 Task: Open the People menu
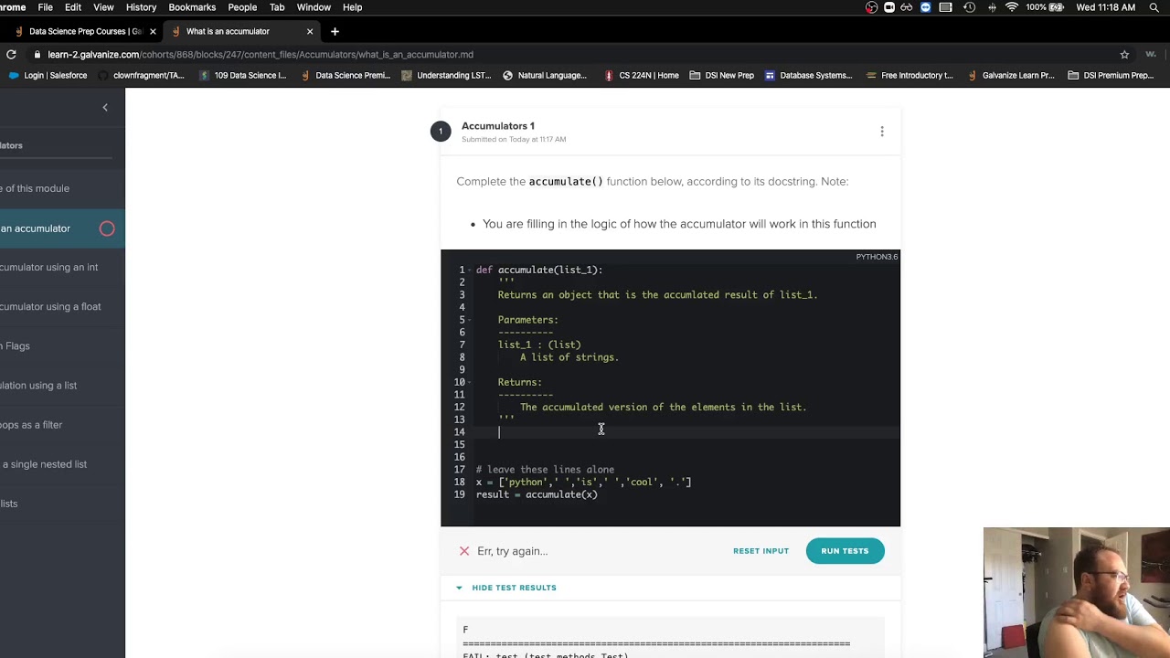tap(242, 7)
